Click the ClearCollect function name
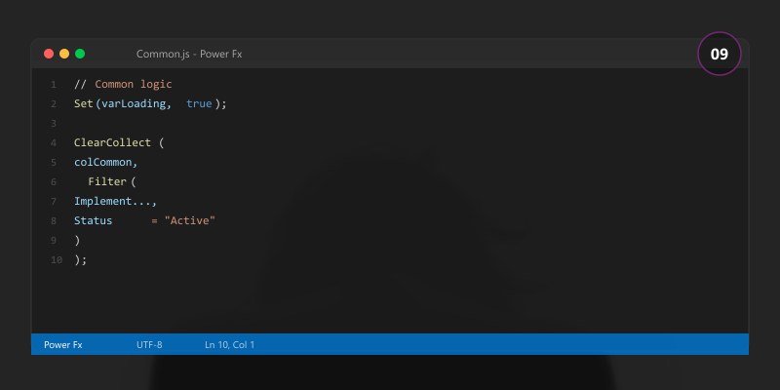Viewport: 780px width, 390px height. pos(112,142)
